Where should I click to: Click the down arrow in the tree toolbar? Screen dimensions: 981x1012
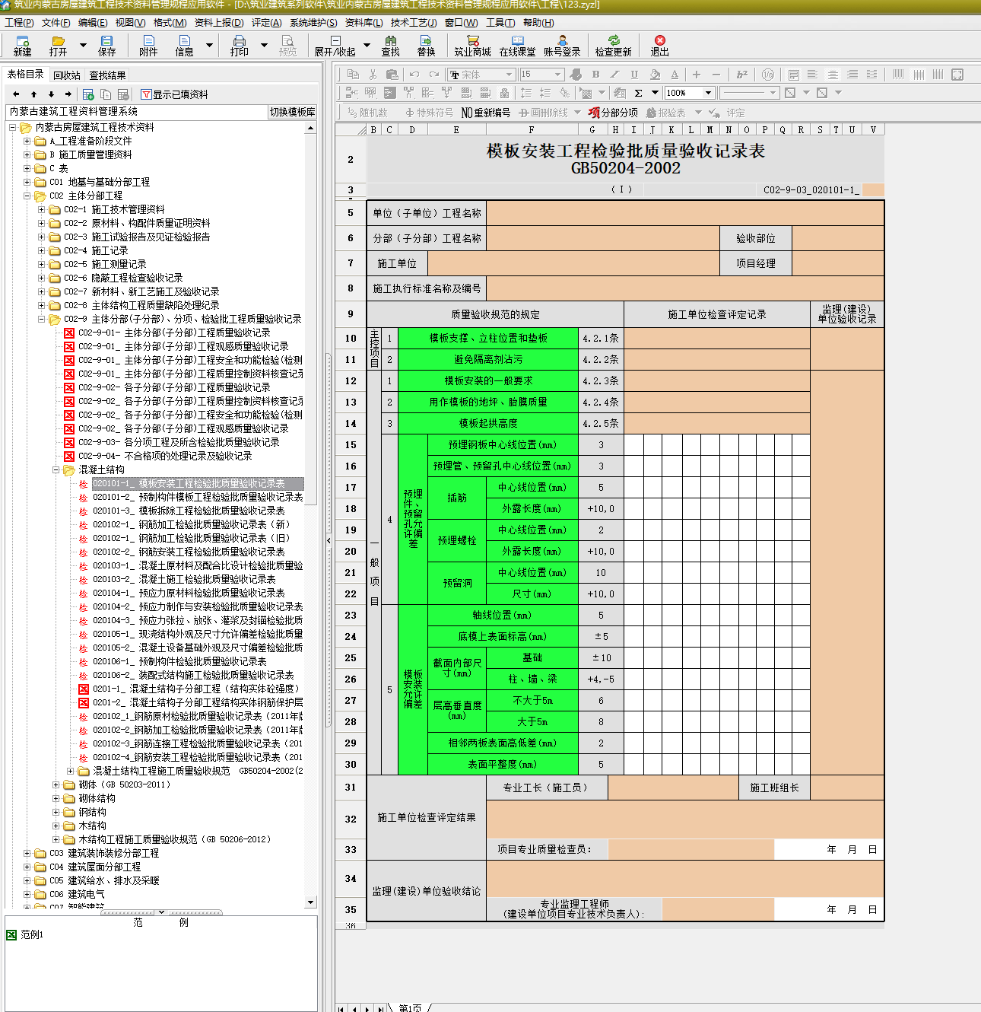click(51, 94)
